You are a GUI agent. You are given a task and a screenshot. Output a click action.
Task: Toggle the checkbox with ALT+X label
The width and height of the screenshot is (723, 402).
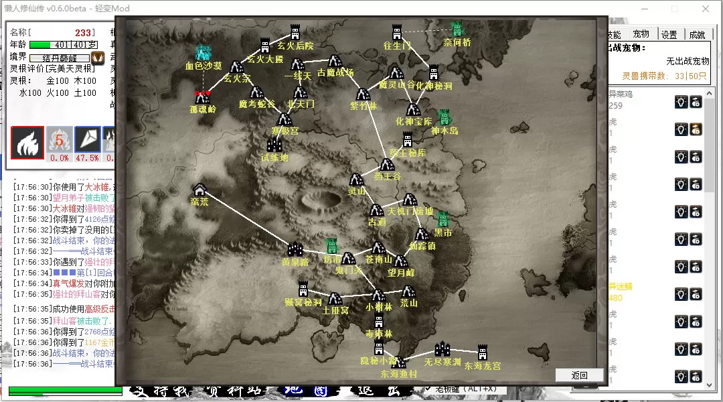[x=429, y=389]
